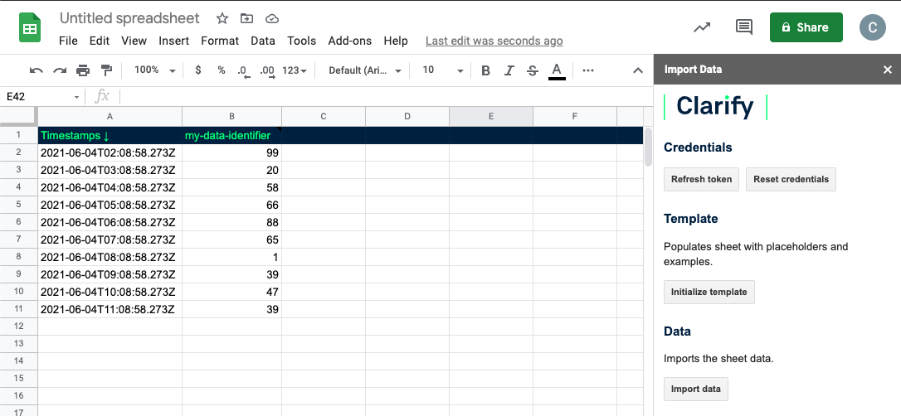Image resolution: width=901 pixels, height=416 pixels.
Task: Open the text color picker
Action: pos(557,70)
